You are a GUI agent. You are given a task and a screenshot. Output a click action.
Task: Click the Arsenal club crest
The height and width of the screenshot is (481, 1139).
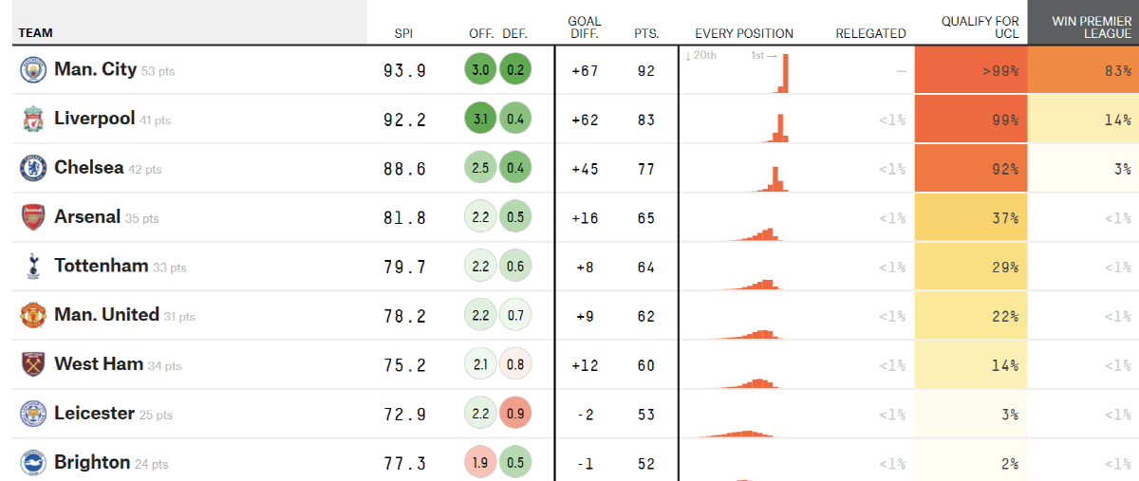pos(33,217)
